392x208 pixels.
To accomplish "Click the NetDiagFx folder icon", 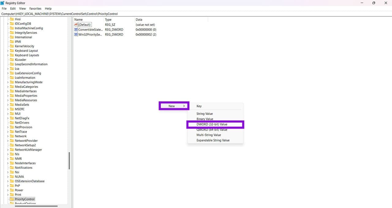I will click(x=12, y=118).
